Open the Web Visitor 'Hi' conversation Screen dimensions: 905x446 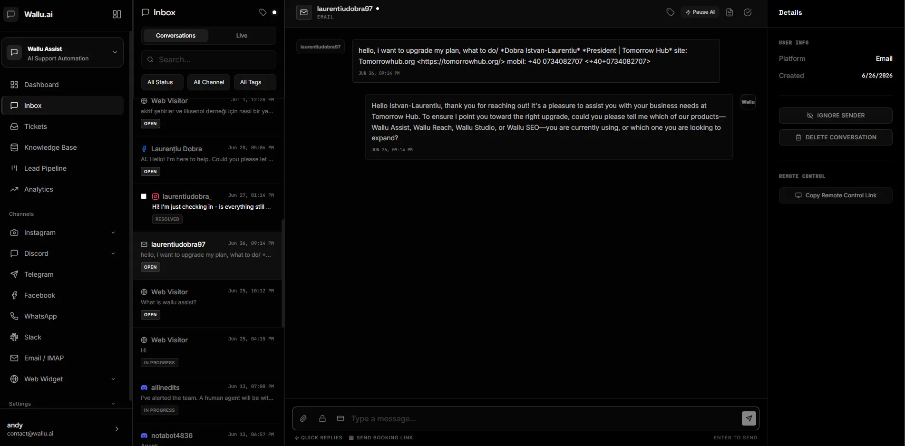(x=208, y=351)
